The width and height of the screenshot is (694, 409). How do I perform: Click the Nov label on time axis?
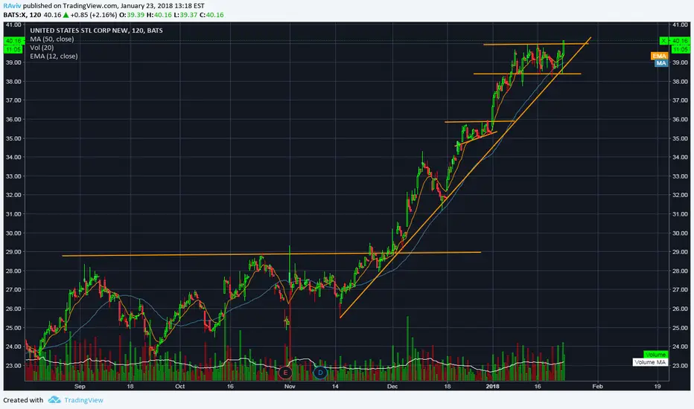tap(290, 387)
